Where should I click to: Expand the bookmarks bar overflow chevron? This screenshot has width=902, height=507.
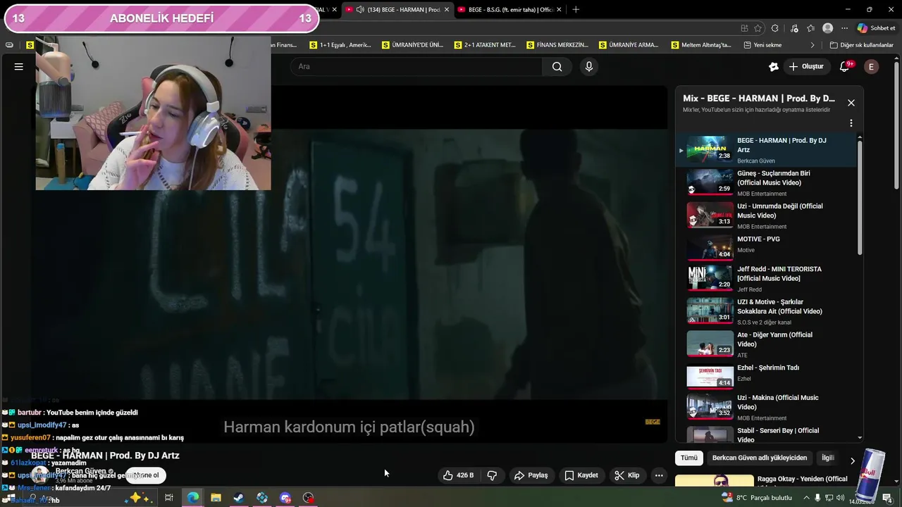point(813,45)
